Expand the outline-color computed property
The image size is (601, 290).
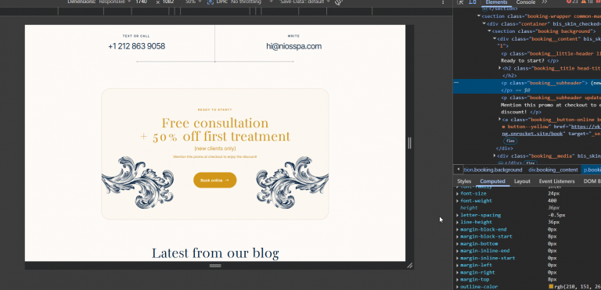(457, 287)
